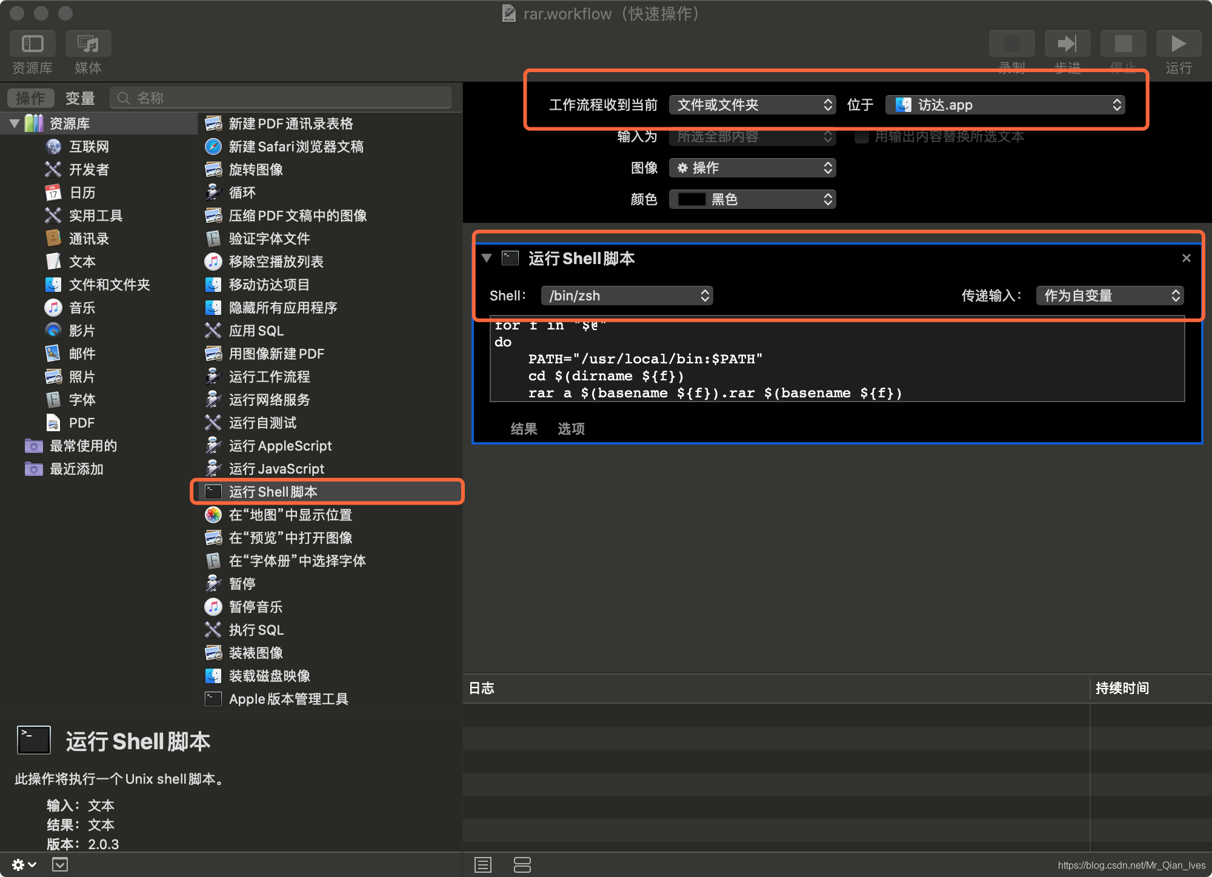
Task: Select the PDF category
Action: click(81, 423)
